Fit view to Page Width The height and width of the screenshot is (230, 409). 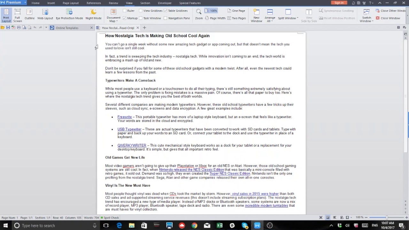[215, 18]
